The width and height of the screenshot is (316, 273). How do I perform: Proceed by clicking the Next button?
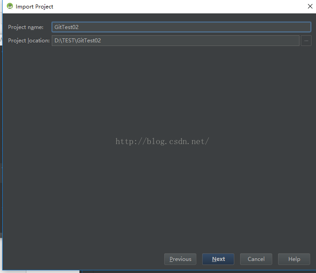(x=218, y=259)
